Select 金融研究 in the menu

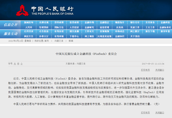[89, 27]
